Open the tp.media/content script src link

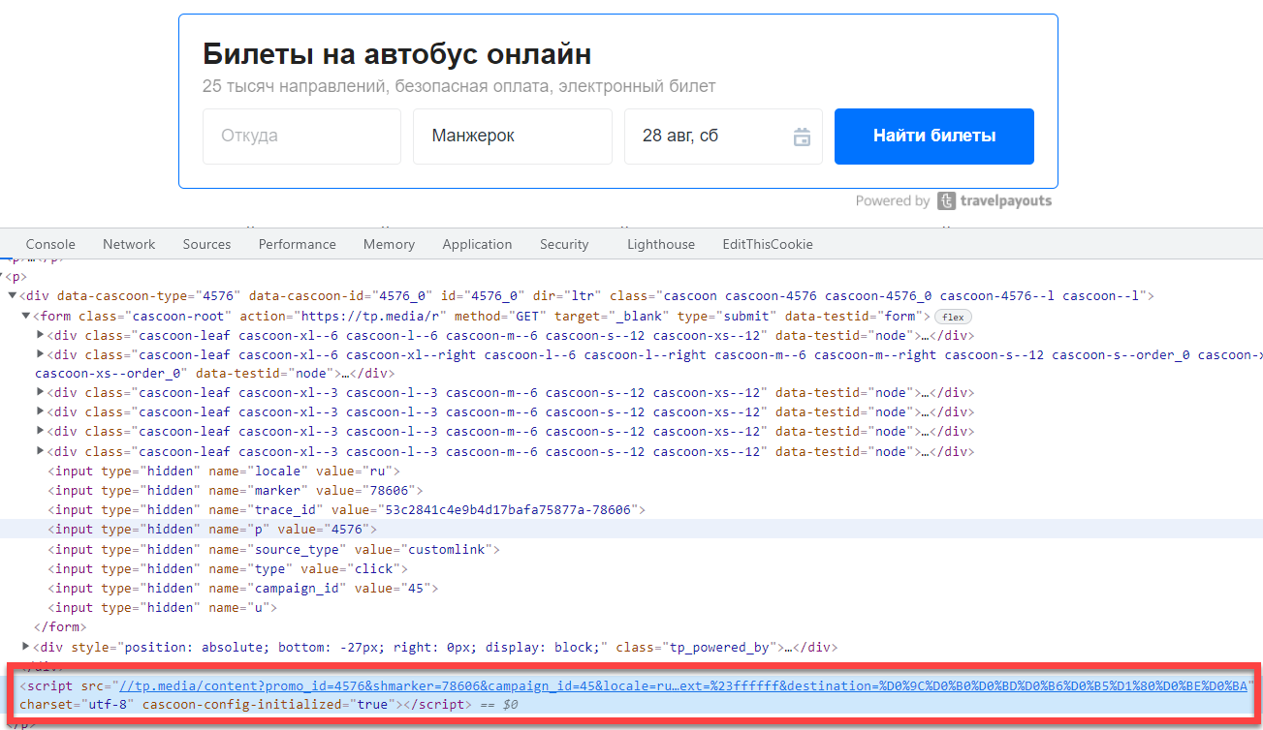[682, 685]
